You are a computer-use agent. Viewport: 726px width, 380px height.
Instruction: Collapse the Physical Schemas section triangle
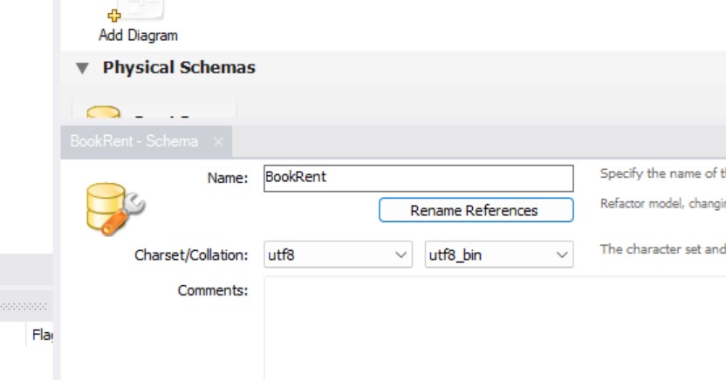click(82, 68)
